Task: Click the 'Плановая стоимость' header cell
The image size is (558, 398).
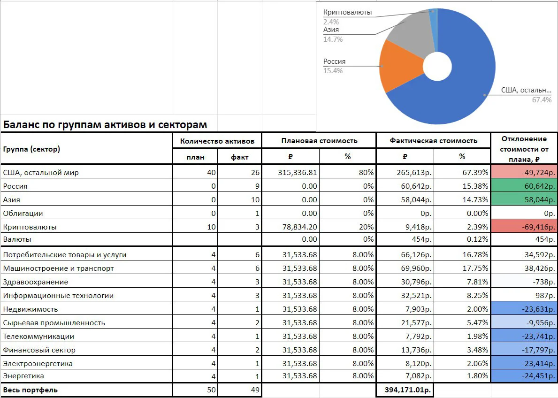Action: (x=319, y=141)
